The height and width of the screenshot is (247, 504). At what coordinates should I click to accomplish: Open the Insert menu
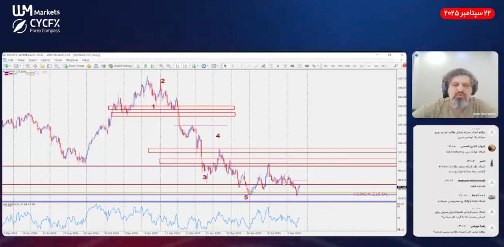(33, 60)
